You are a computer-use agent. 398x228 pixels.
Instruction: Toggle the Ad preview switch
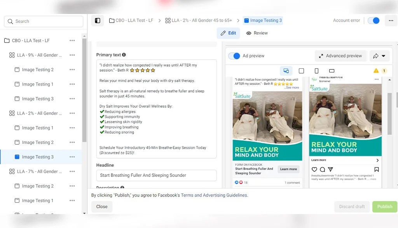(x=234, y=56)
